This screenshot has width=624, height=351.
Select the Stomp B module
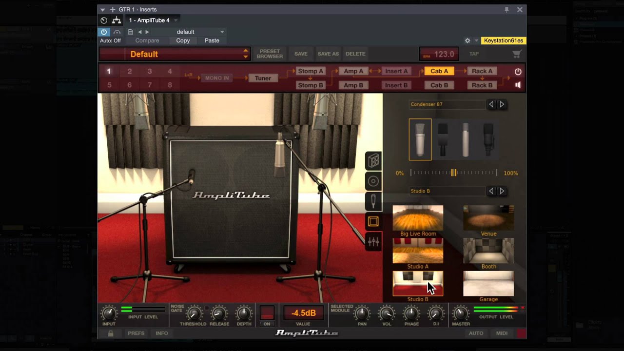pyautogui.click(x=311, y=85)
